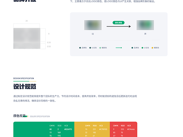Click the gray logo spacing diagram image
This screenshot has height=137, width=183.
(27, 38)
